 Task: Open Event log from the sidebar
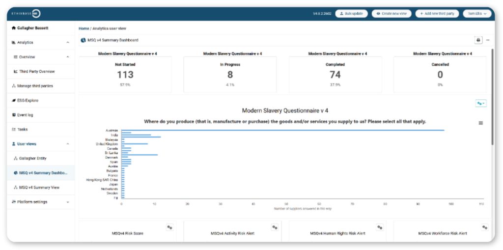click(x=26, y=115)
